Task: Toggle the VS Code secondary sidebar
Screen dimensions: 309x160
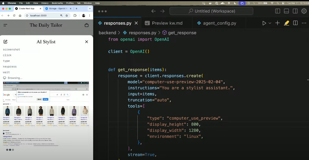Action: pos(295,11)
